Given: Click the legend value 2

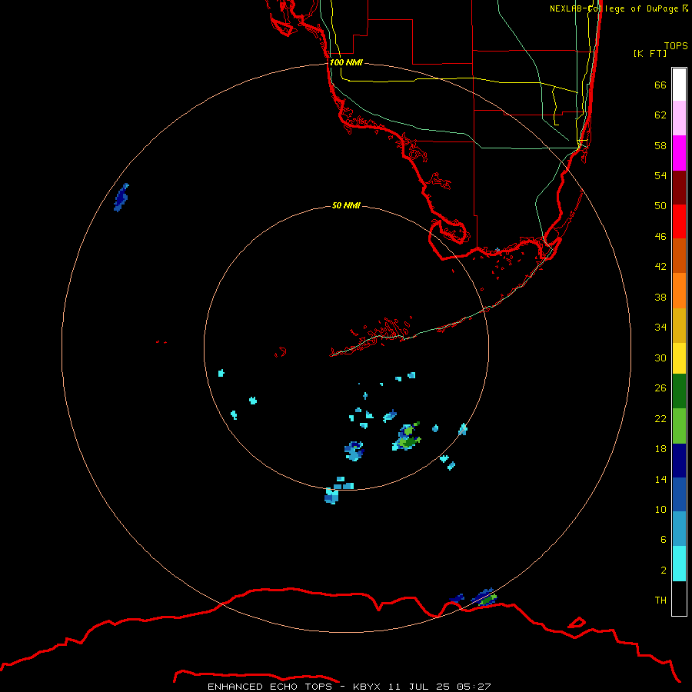Looking at the screenshot, I should (x=664, y=570).
